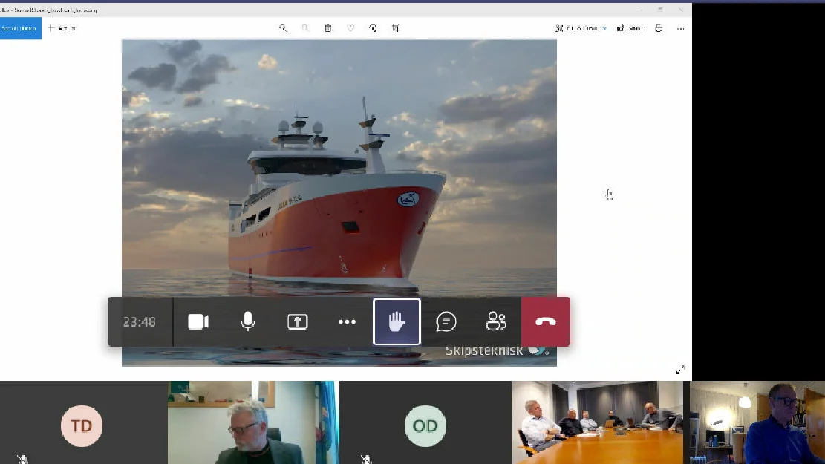This screenshot has height=464, width=825.
Task: Show the participants list
Action: click(495, 322)
